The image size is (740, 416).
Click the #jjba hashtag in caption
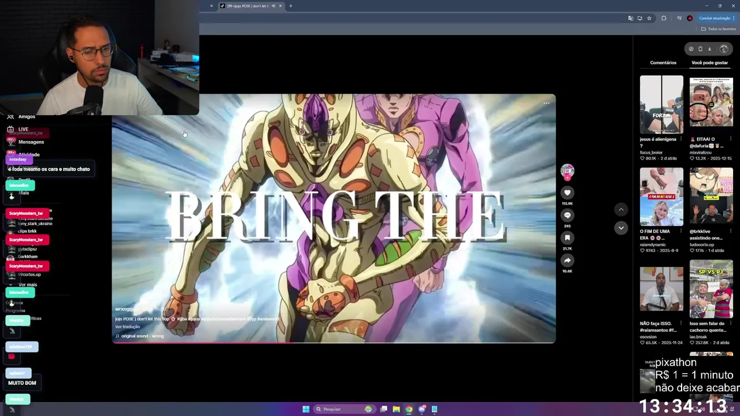click(x=182, y=319)
